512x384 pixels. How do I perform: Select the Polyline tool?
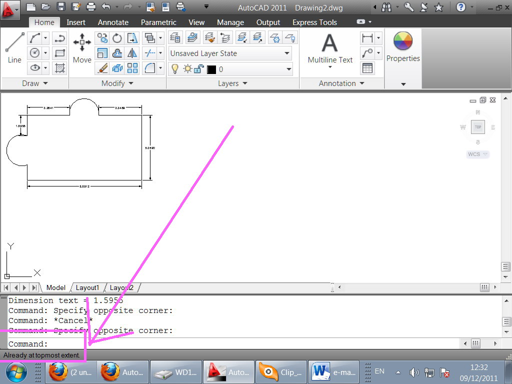[60, 38]
